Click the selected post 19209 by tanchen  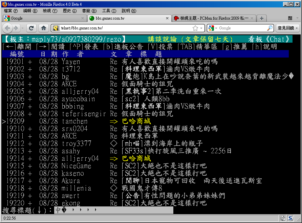point(77,121)
